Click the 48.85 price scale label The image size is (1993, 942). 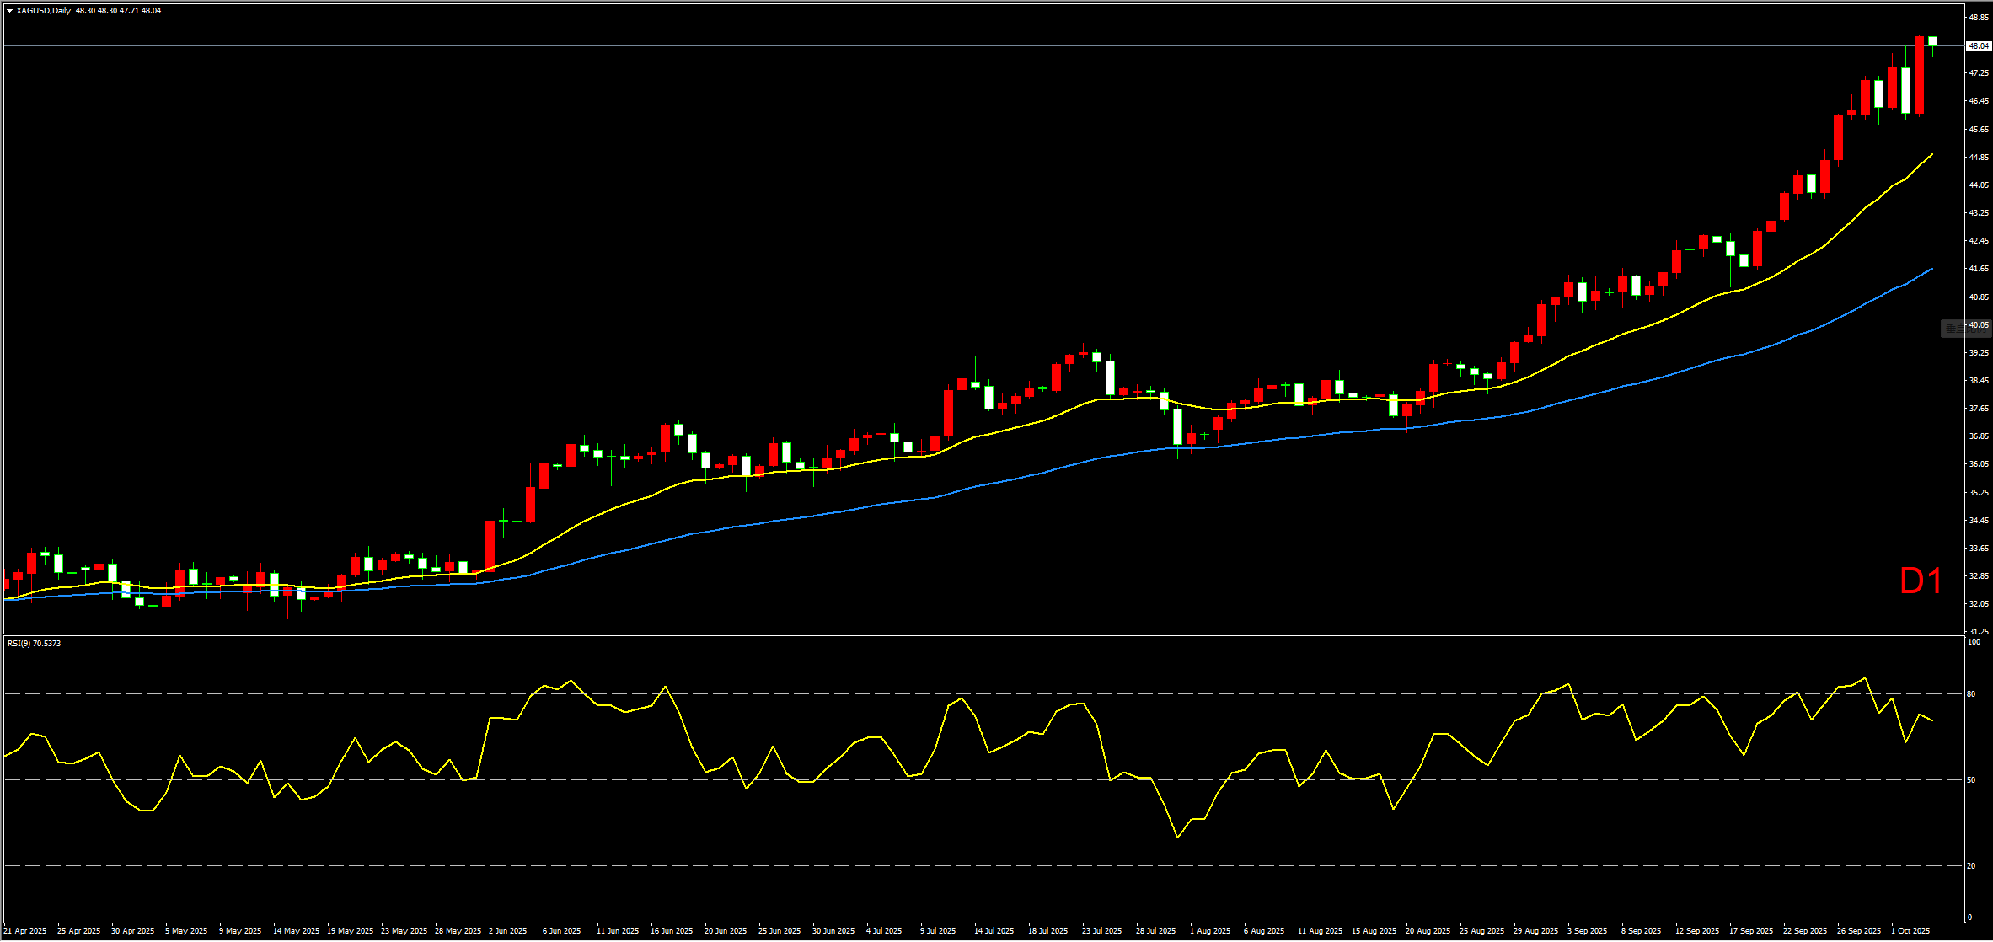coord(1978,17)
